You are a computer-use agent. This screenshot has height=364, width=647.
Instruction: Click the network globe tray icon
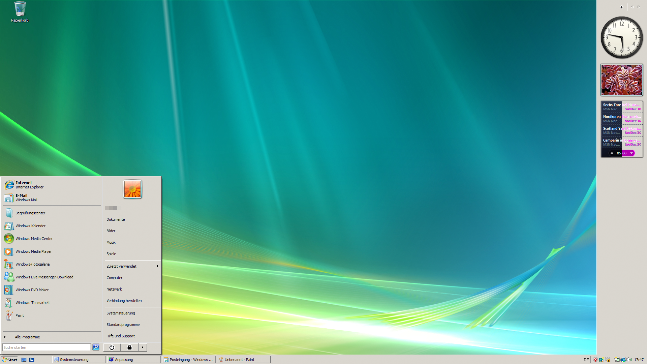pos(623,360)
